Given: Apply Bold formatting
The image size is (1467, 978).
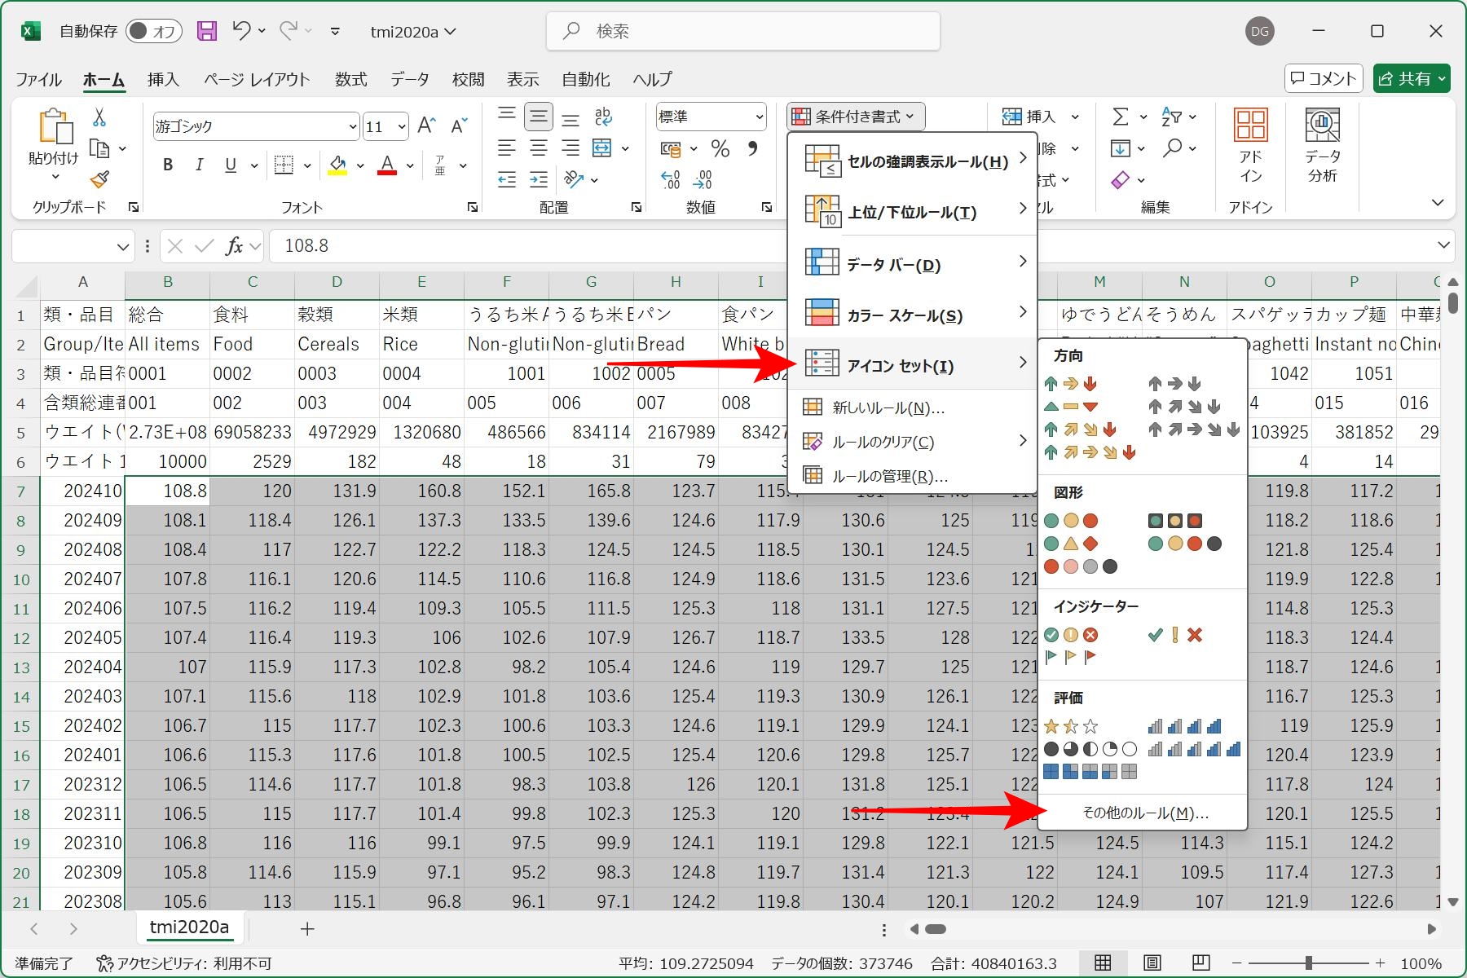Looking at the screenshot, I should 168,165.
